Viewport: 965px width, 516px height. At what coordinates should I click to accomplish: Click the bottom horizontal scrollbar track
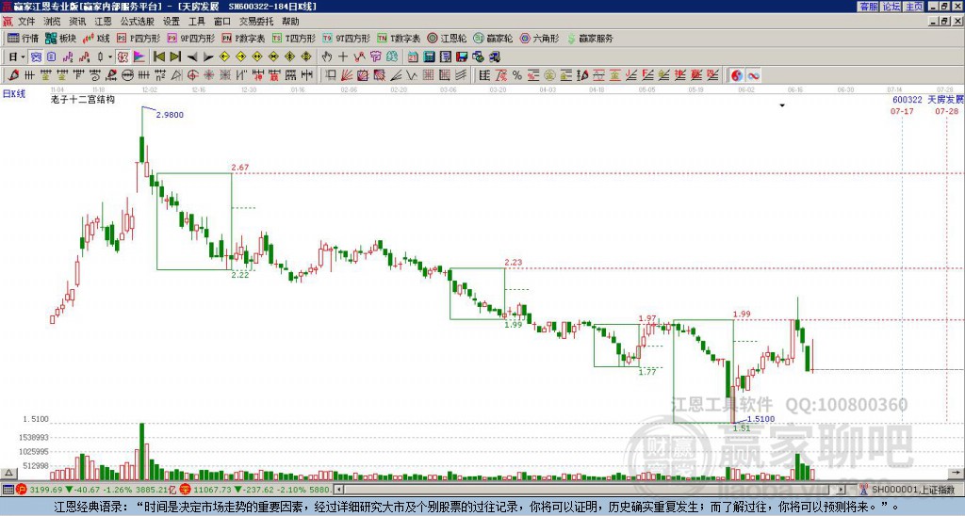pyautogui.click(x=591, y=490)
